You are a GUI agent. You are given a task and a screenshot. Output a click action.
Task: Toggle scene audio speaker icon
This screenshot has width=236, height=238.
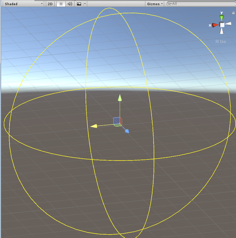point(70,4)
